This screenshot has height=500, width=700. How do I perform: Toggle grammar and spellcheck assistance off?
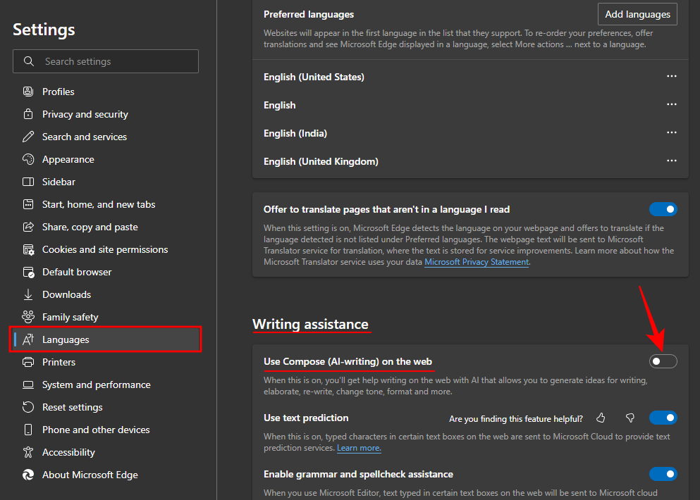[x=663, y=474]
